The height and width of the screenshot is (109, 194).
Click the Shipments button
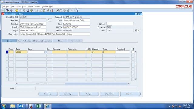[x=109, y=94]
